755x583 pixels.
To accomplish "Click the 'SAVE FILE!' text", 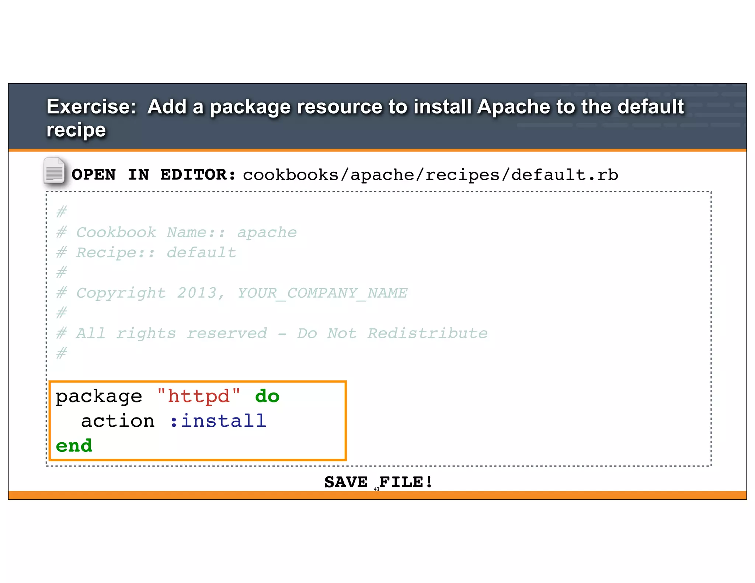I will pyautogui.click(x=379, y=482).
